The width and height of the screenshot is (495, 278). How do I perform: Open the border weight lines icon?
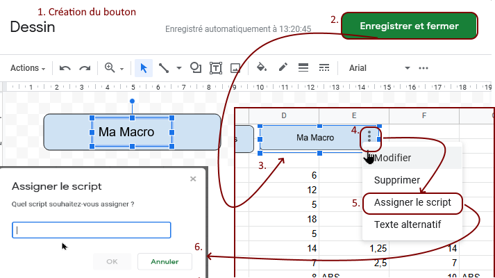pos(303,67)
